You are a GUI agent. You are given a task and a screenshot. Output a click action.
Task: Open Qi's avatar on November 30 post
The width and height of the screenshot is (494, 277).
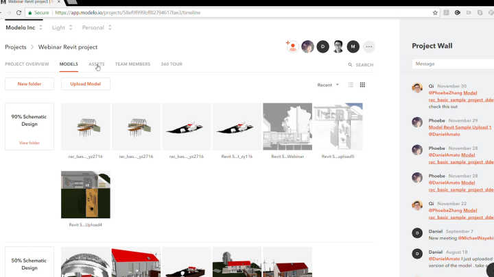click(x=417, y=88)
